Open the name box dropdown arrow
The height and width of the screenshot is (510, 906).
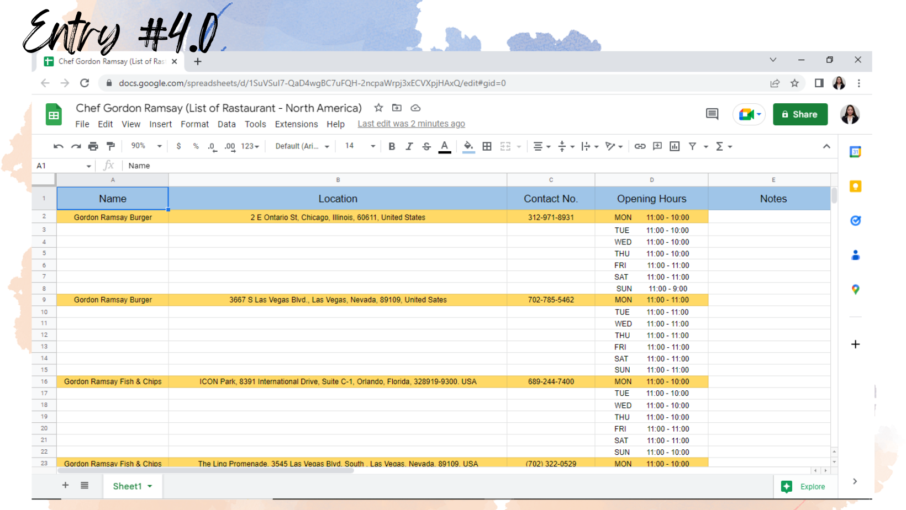click(88, 166)
